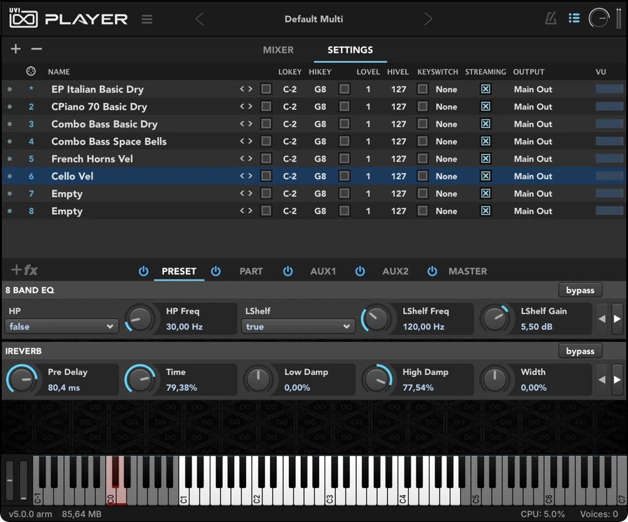628x522 pixels.
Task: Toggle activity dot for Cello Vel part
Action: tap(9, 176)
